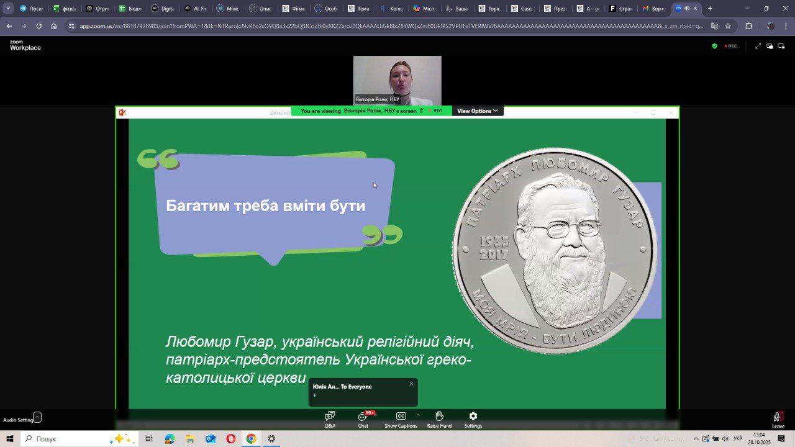795x447 pixels.
Task: Raise Hand in the meeting
Action: click(439, 419)
